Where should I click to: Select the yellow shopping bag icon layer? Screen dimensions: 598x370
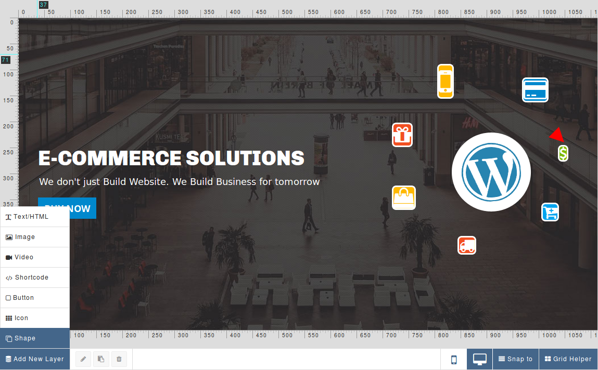(404, 197)
